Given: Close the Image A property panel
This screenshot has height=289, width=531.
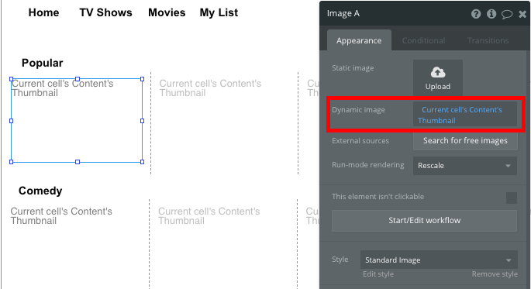Looking at the screenshot, I should [522, 14].
